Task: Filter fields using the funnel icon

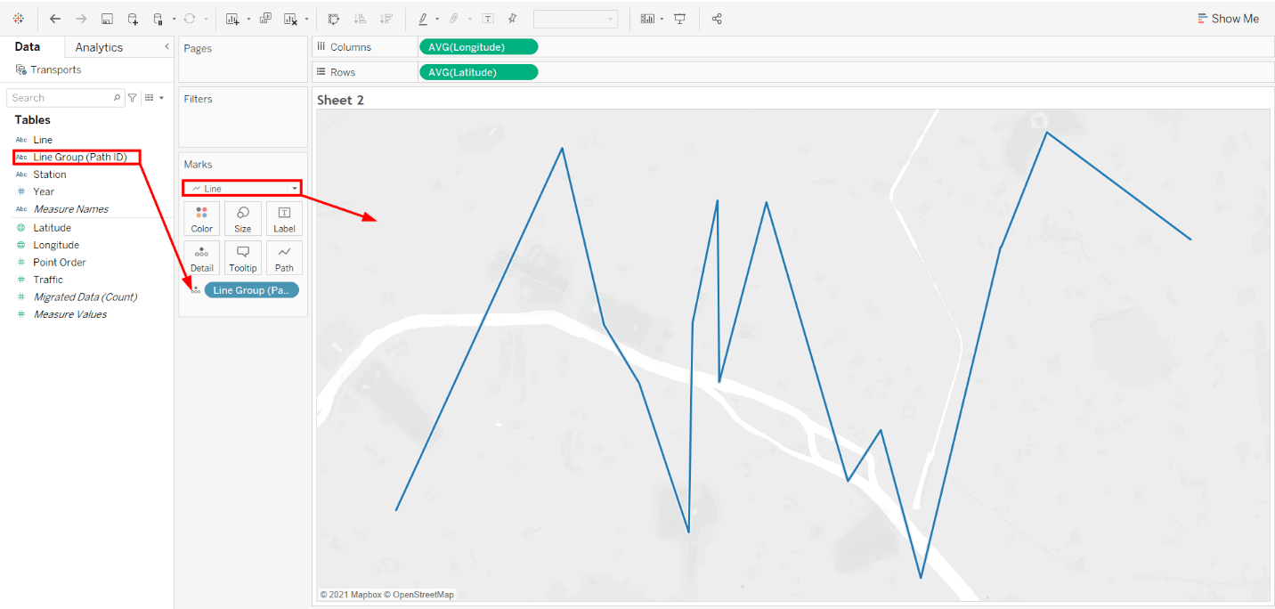Action: coord(133,98)
